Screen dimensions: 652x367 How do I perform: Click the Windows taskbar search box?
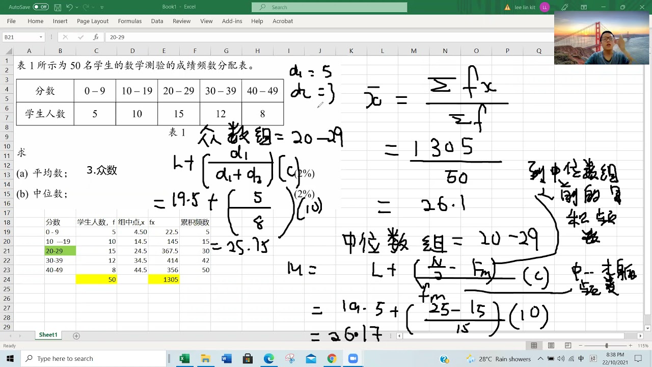point(94,359)
